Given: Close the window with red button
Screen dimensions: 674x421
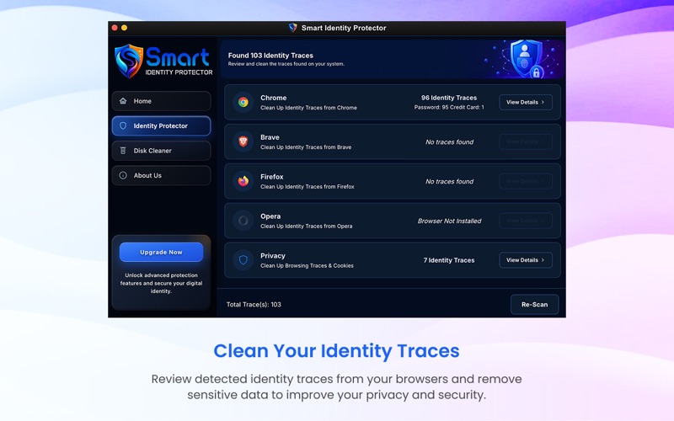Looking at the screenshot, I should [115, 28].
